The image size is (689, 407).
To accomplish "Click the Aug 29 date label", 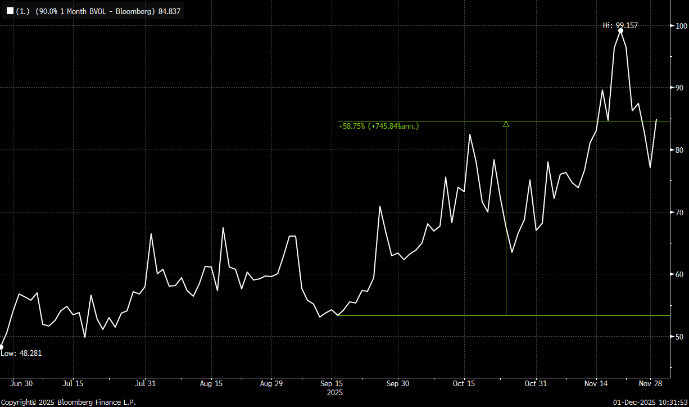I will click(271, 384).
